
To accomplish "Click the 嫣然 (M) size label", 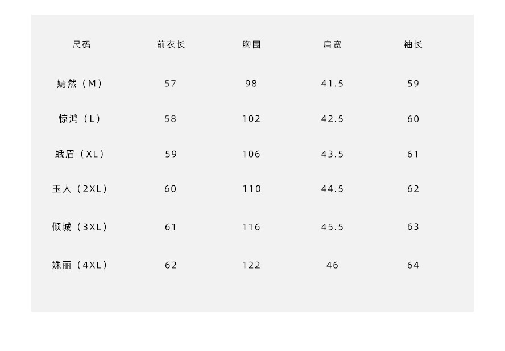I will tap(80, 84).
